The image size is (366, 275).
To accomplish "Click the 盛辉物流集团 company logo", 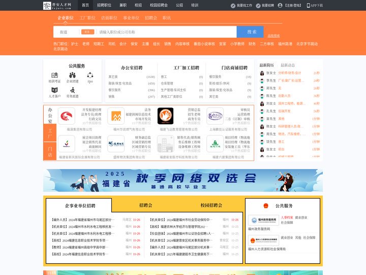I will tap(116, 144).
